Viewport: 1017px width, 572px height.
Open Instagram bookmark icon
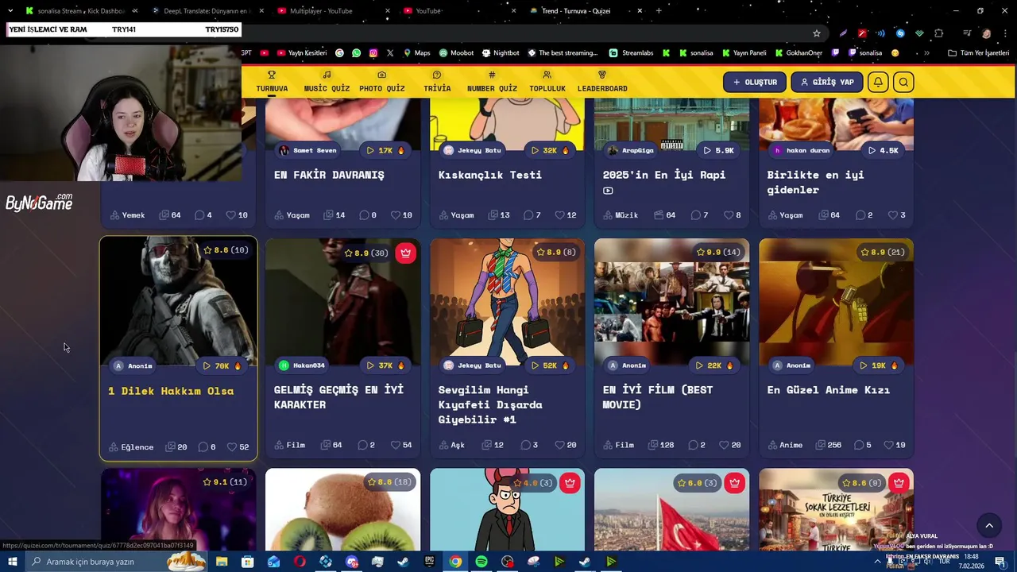[373, 53]
